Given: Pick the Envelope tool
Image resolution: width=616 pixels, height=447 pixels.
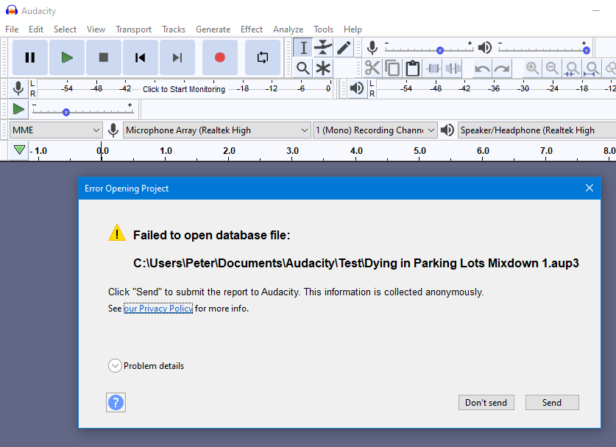Looking at the screenshot, I should [x=323, y=48].
